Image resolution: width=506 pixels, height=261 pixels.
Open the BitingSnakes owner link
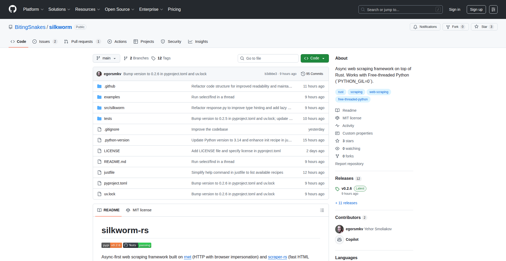(x=30, y=27)
